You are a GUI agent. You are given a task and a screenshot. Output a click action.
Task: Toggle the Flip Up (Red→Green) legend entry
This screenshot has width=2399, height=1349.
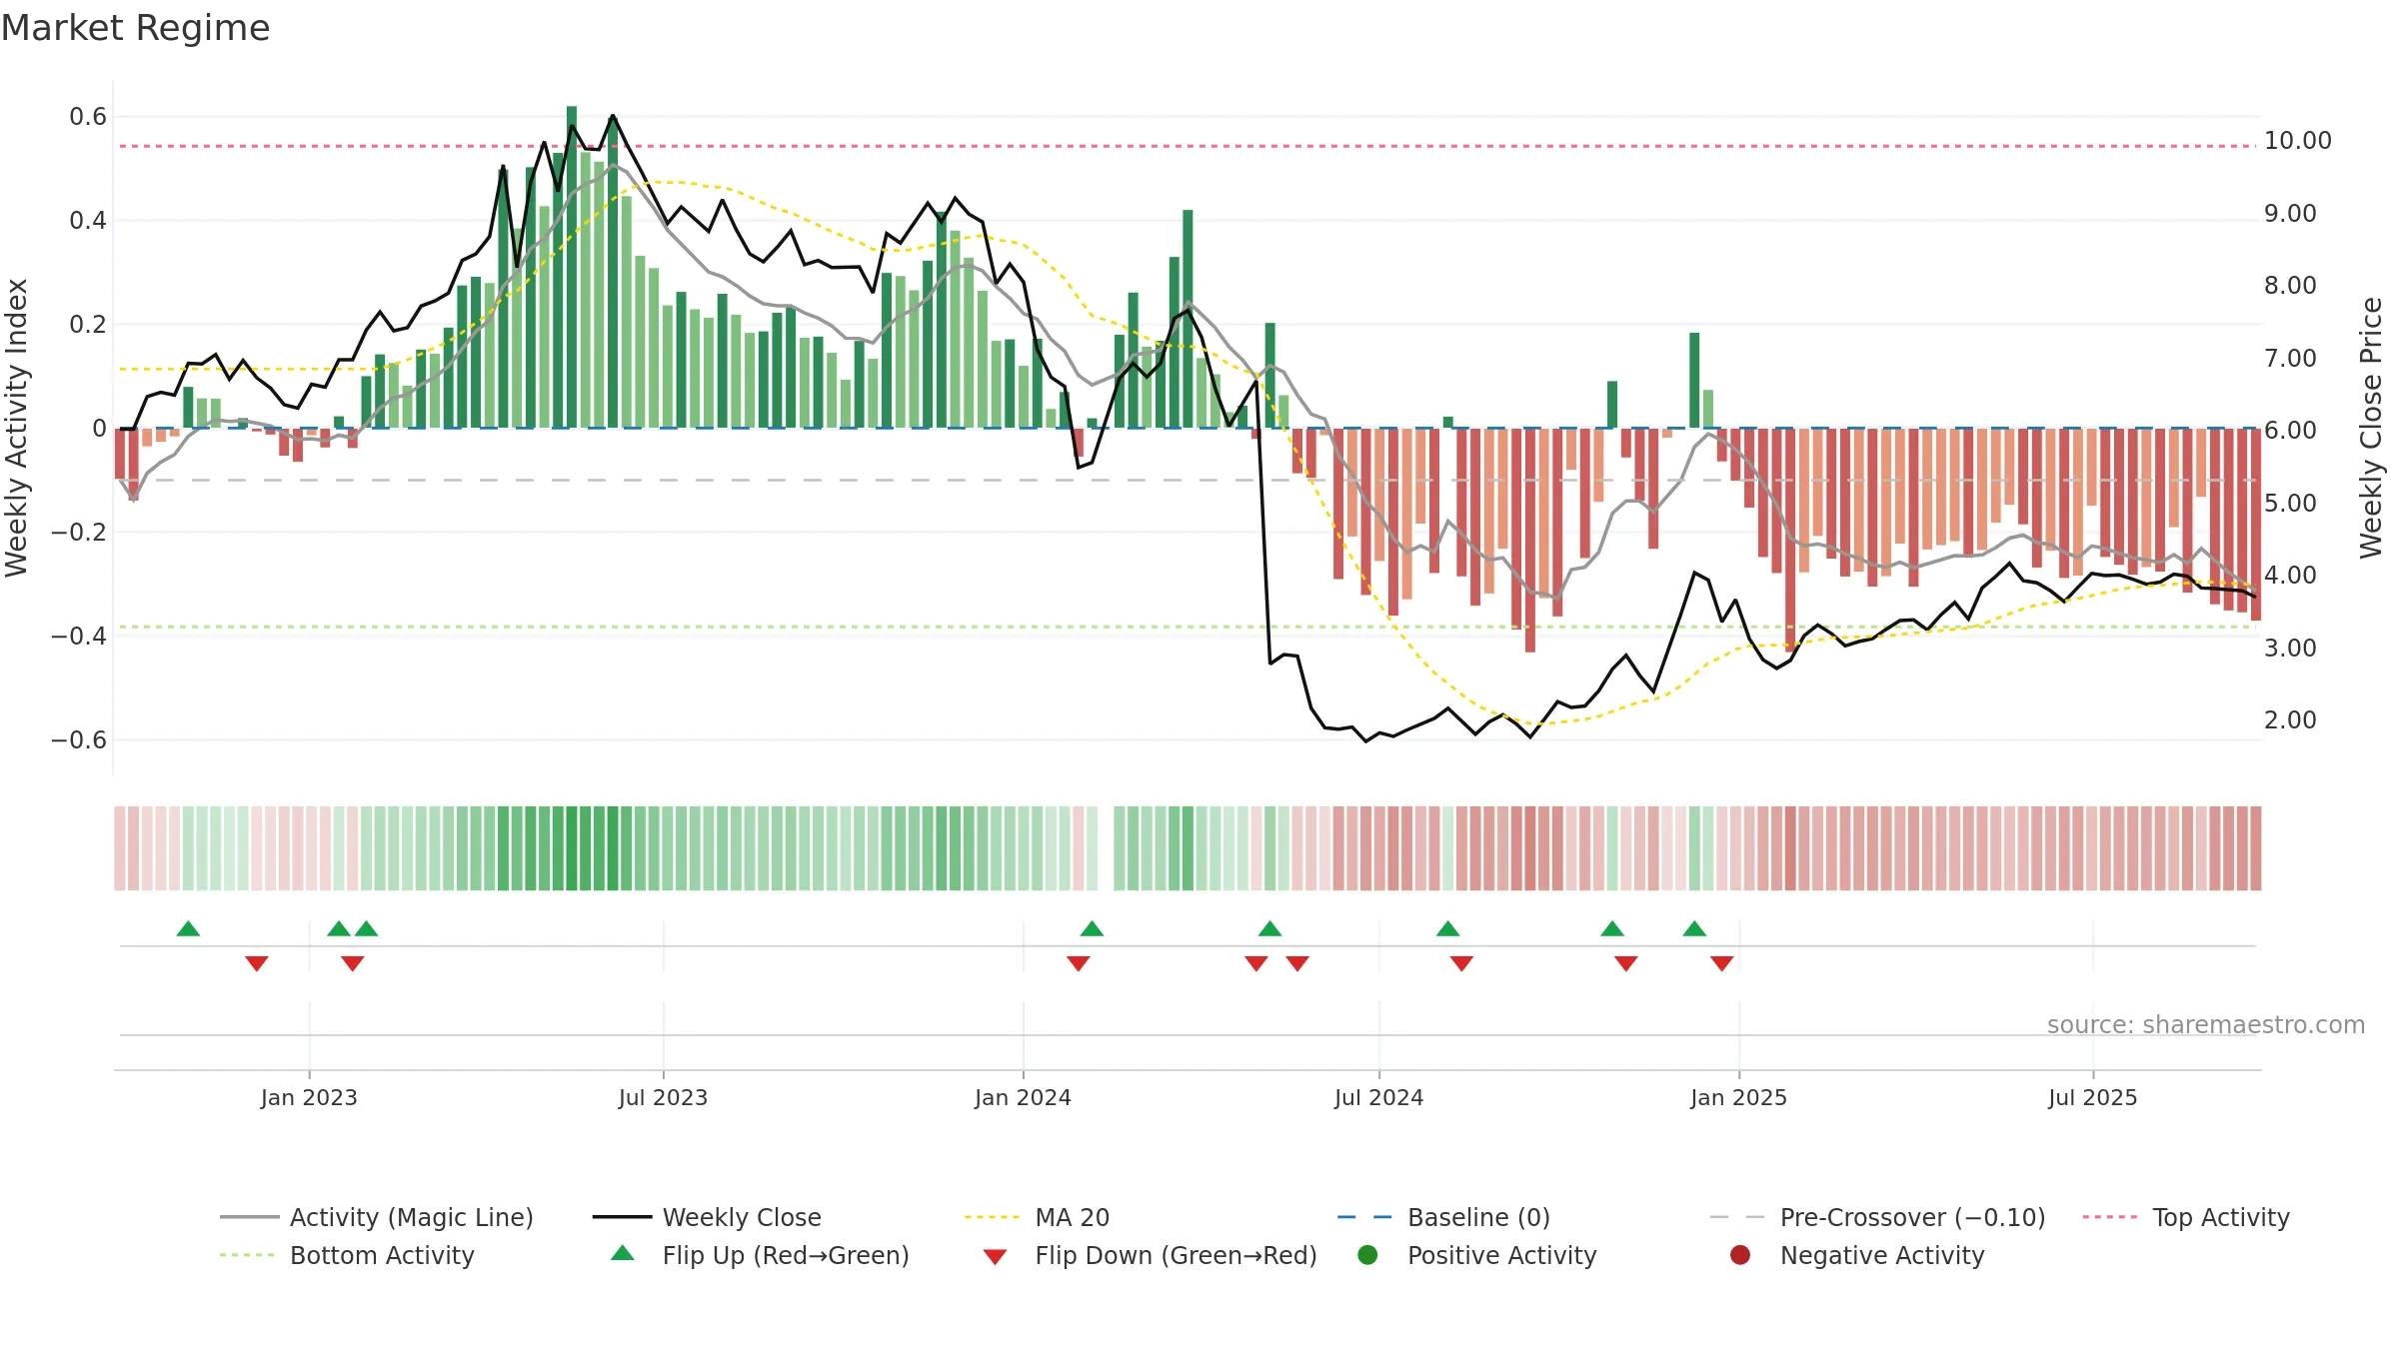760,1255
